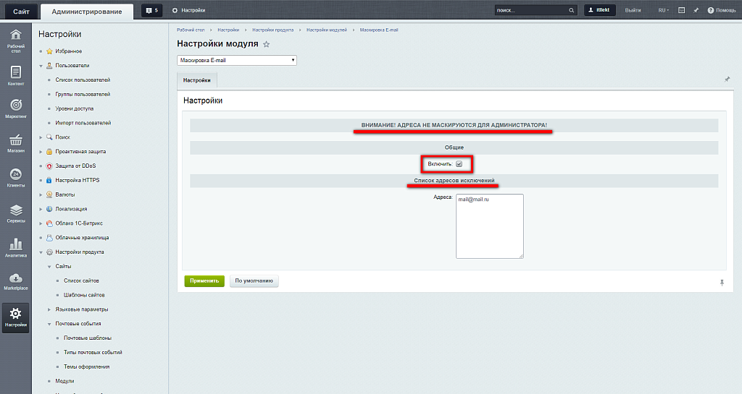Open the Рабочий стол sidebar icon
The image size is (742, 394).
[x=15, y=40]
